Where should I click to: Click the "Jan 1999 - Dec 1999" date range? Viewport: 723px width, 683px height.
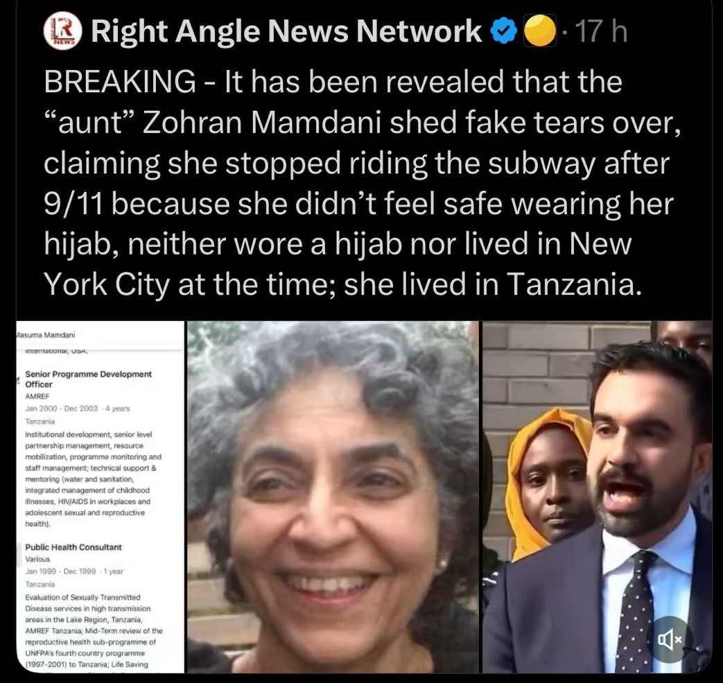pos(60,571)
